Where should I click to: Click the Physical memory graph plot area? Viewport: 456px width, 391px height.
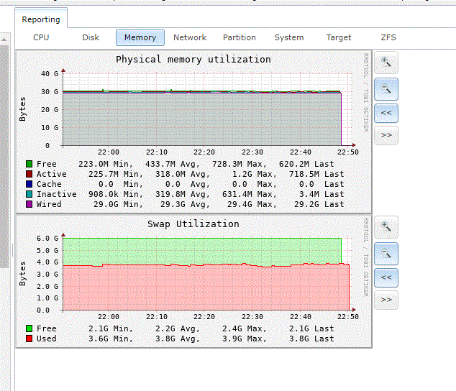[208, 109]
